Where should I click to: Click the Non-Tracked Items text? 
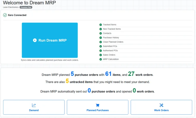pyautogui.click(x=112, y=29)
